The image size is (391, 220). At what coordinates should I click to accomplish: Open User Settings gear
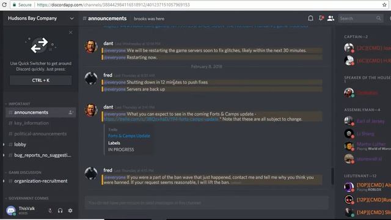[x=70, y=210]
